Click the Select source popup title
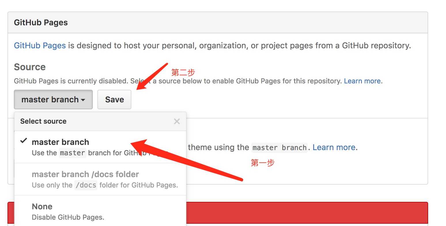Viewport: 446px width, 226px height. [x=43, y=121]
